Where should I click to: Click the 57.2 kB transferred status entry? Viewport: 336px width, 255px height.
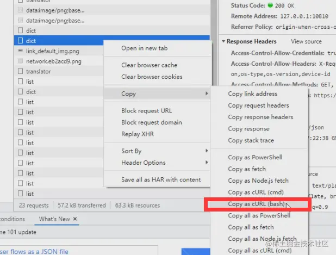tap(82, 206)
